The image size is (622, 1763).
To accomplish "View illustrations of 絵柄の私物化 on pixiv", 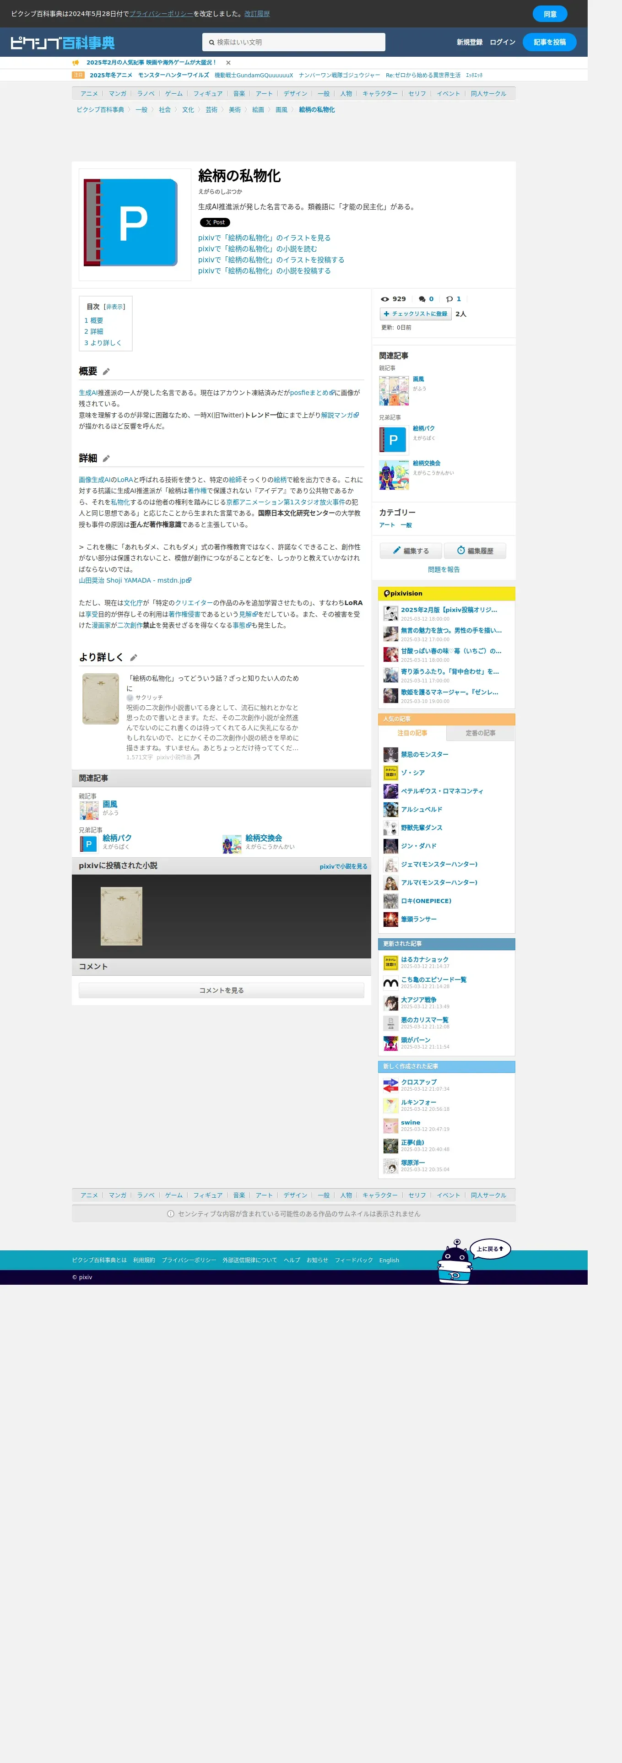I will pyautogui.click(x=264, y=238).
